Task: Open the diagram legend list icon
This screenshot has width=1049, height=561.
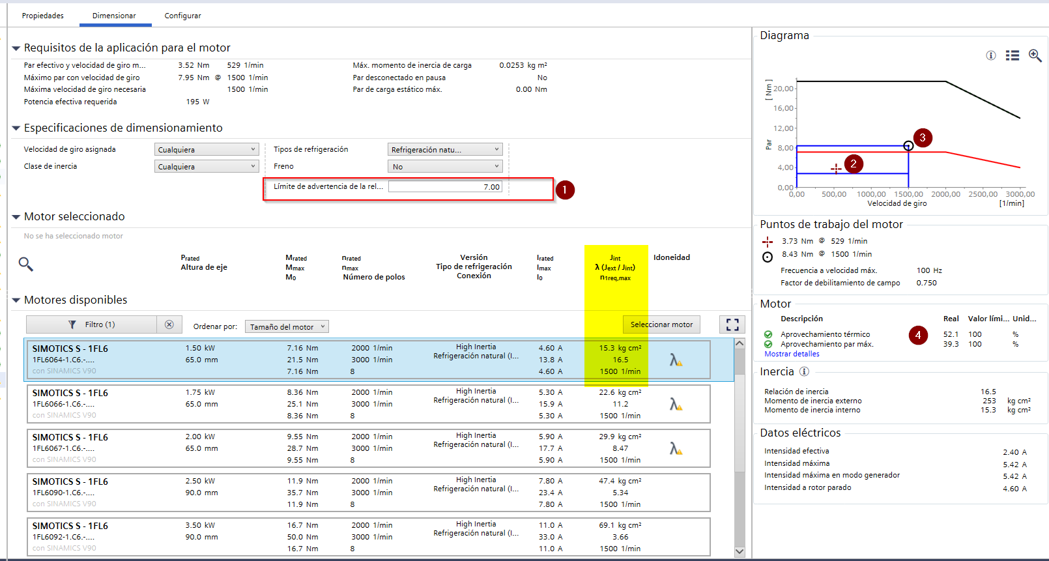Action: (x=1012, y=55)
